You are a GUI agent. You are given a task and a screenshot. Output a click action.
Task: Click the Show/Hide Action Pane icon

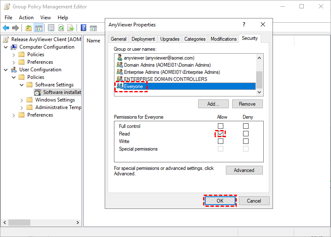click(x=94, y=28)
